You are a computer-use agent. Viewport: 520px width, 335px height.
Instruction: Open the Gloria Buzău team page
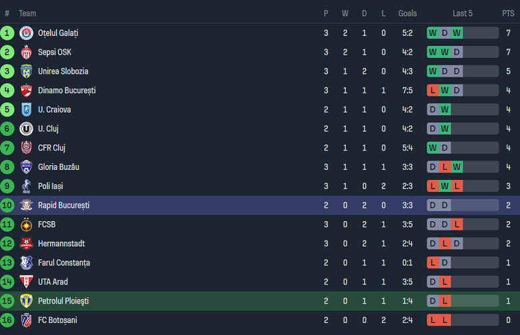[59, 167]
